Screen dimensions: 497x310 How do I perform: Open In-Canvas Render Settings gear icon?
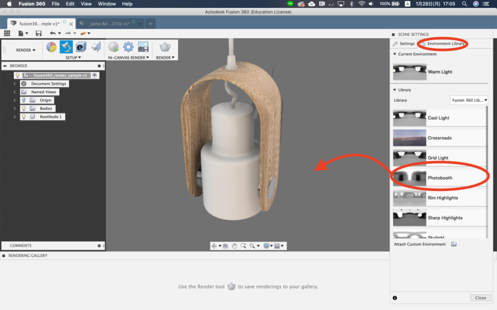128,47
